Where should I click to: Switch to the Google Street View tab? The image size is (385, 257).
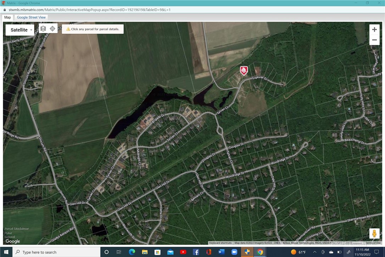pos(31,17)
